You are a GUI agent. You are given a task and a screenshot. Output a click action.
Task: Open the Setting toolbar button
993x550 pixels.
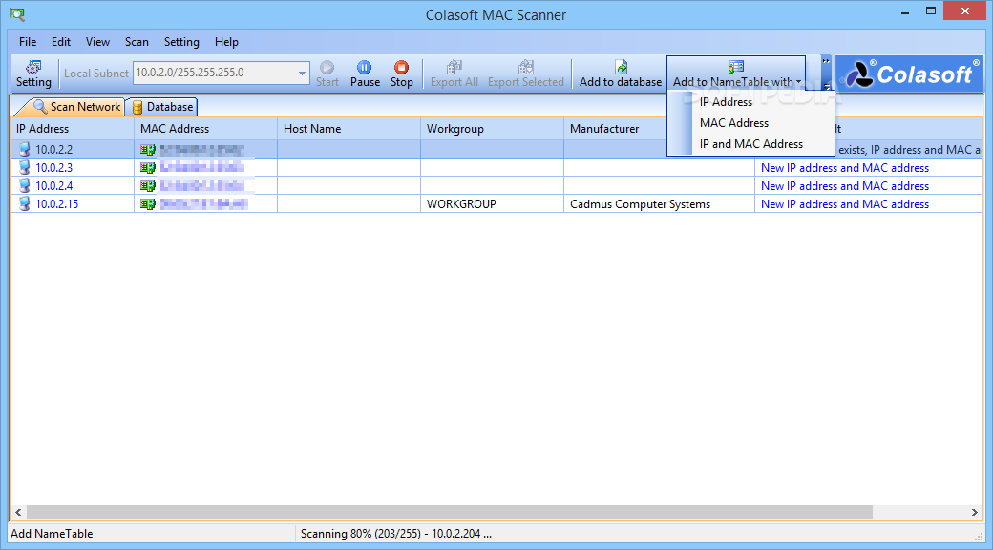point(32,74)
